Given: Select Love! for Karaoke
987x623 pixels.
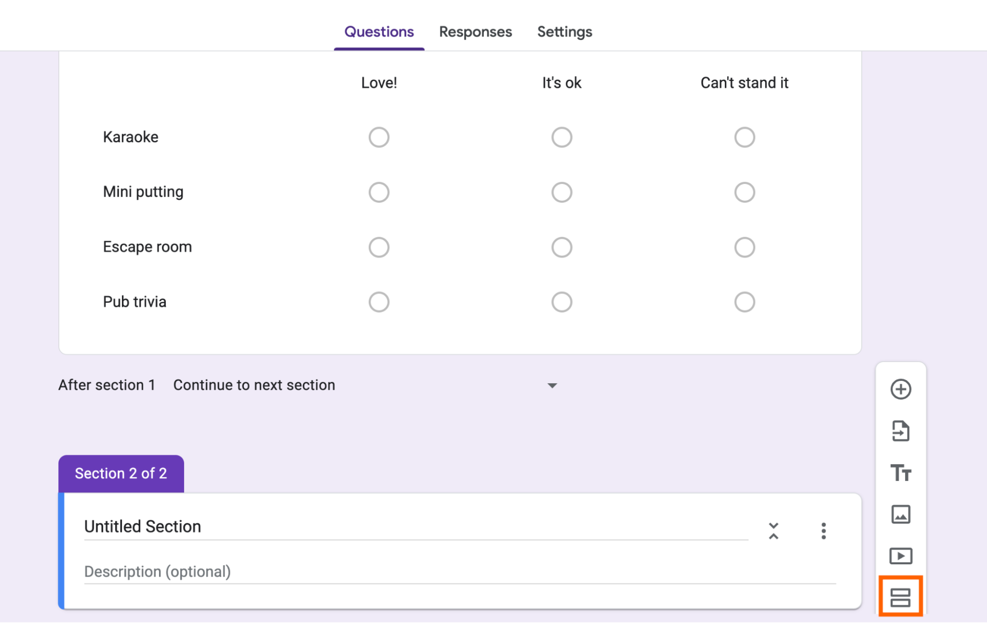Looking at the screenshot, I should [379, 137].
